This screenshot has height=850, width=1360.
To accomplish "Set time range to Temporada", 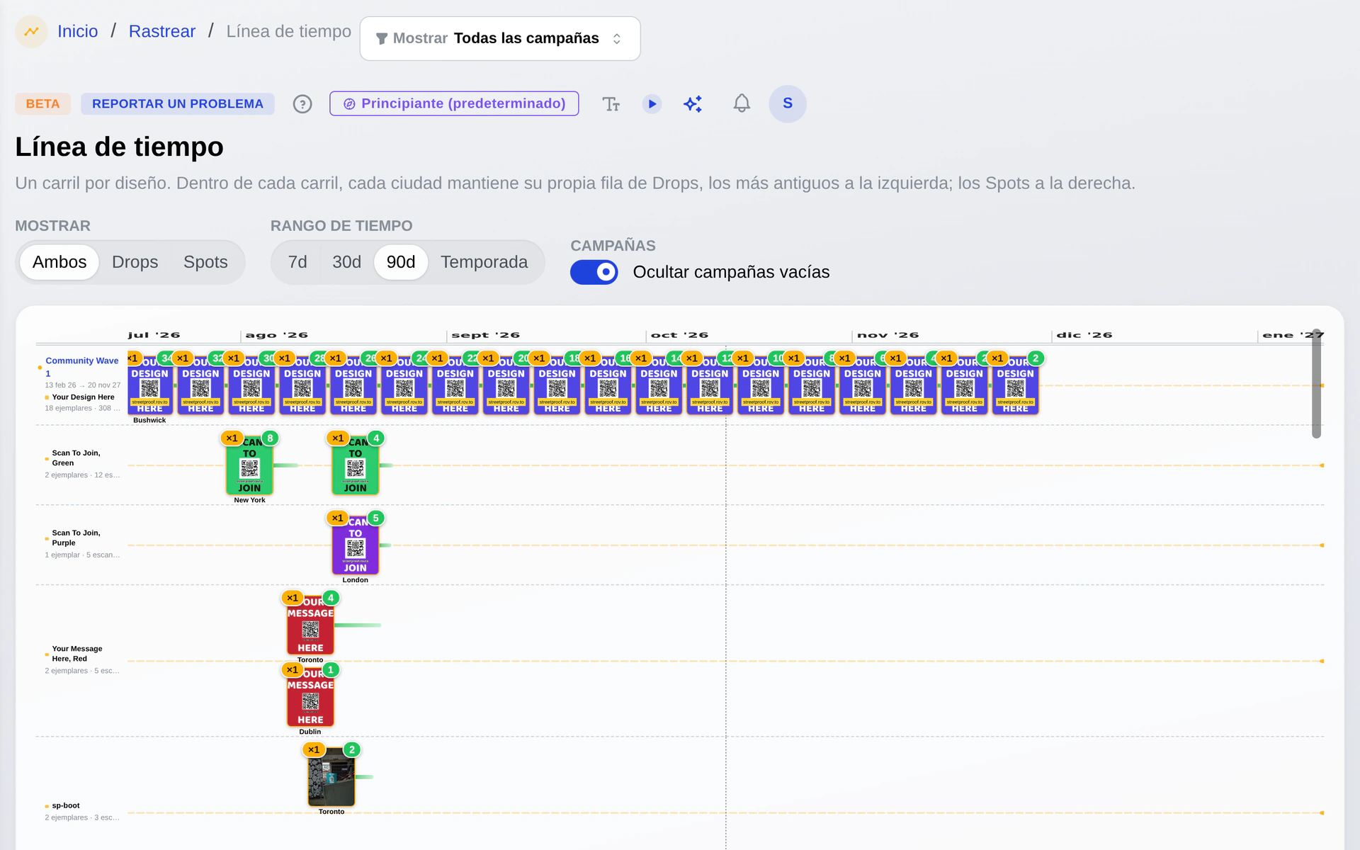I will [x=484, y=262].
